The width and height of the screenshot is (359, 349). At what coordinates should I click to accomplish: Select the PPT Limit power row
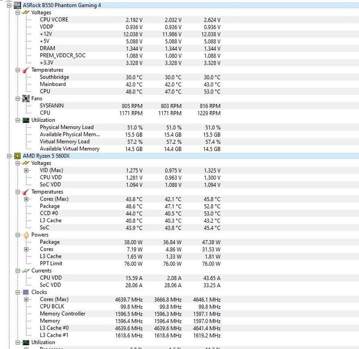(x=130, y=264)
